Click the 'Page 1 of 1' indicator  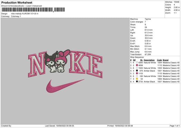[x=175, y=126]
